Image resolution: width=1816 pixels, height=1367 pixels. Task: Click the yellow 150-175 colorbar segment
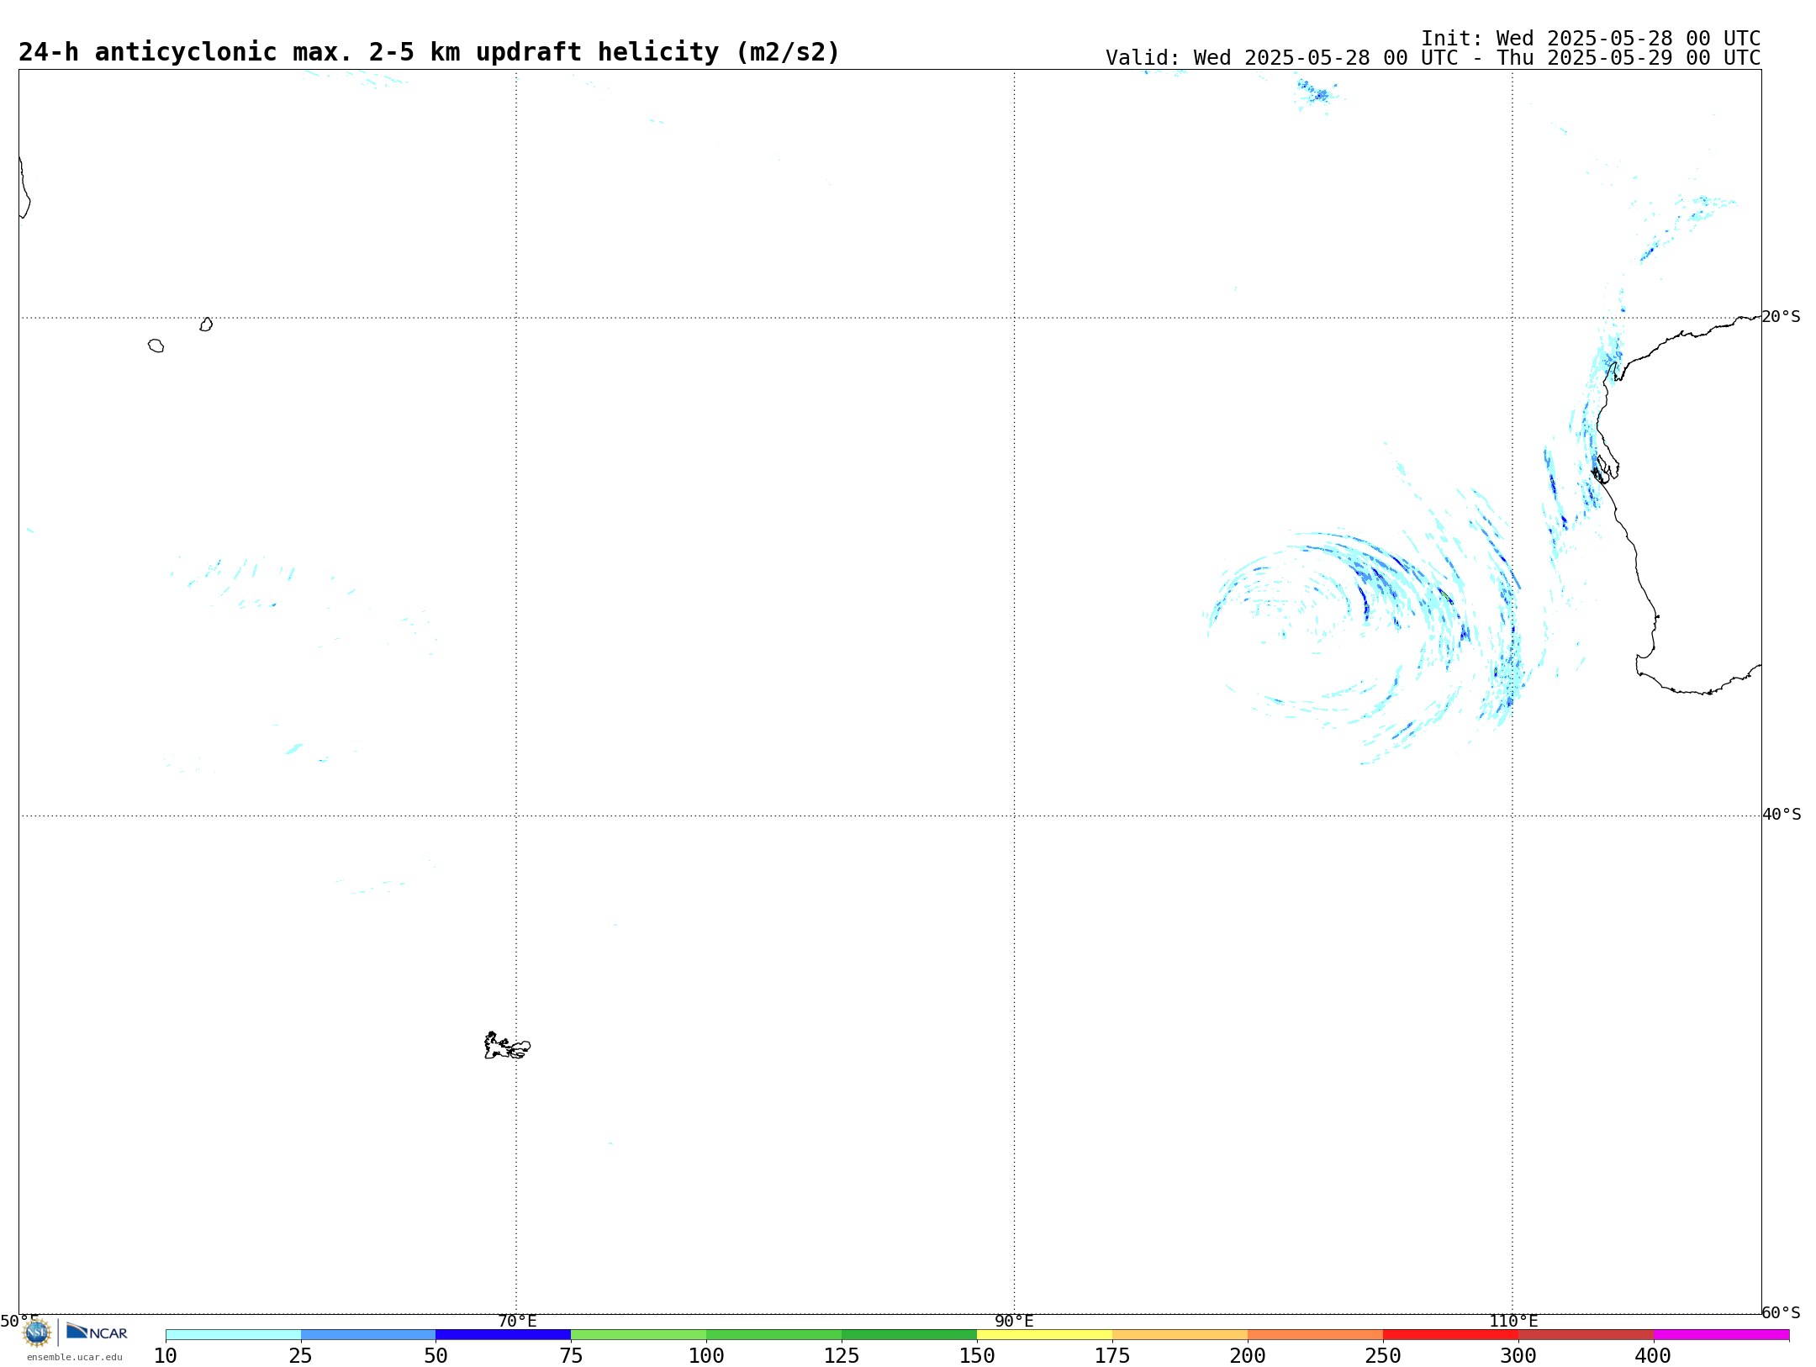coord(1045,1335)
